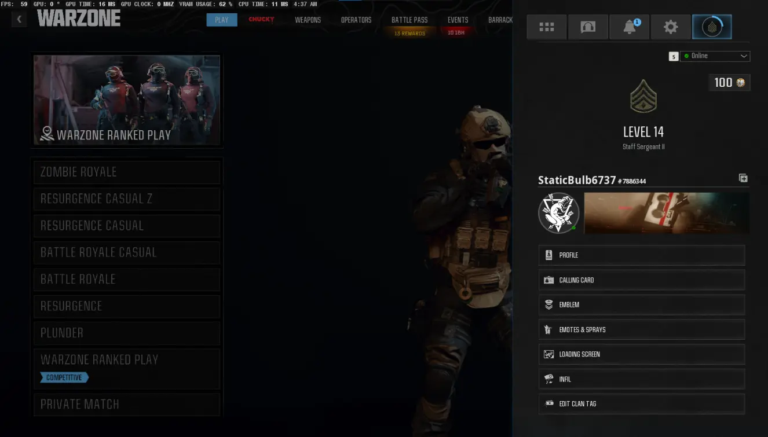The height and width of the screenshot is (437, 768).
Task: Open the CHUCKY tab
Action: click(x=261, y=20)
